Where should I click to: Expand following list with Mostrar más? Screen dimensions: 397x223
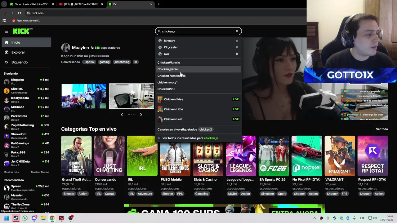point(11,172)
